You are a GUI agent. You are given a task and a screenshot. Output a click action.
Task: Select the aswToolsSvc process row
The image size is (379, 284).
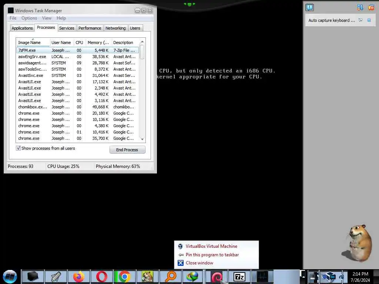click(78, 69)
